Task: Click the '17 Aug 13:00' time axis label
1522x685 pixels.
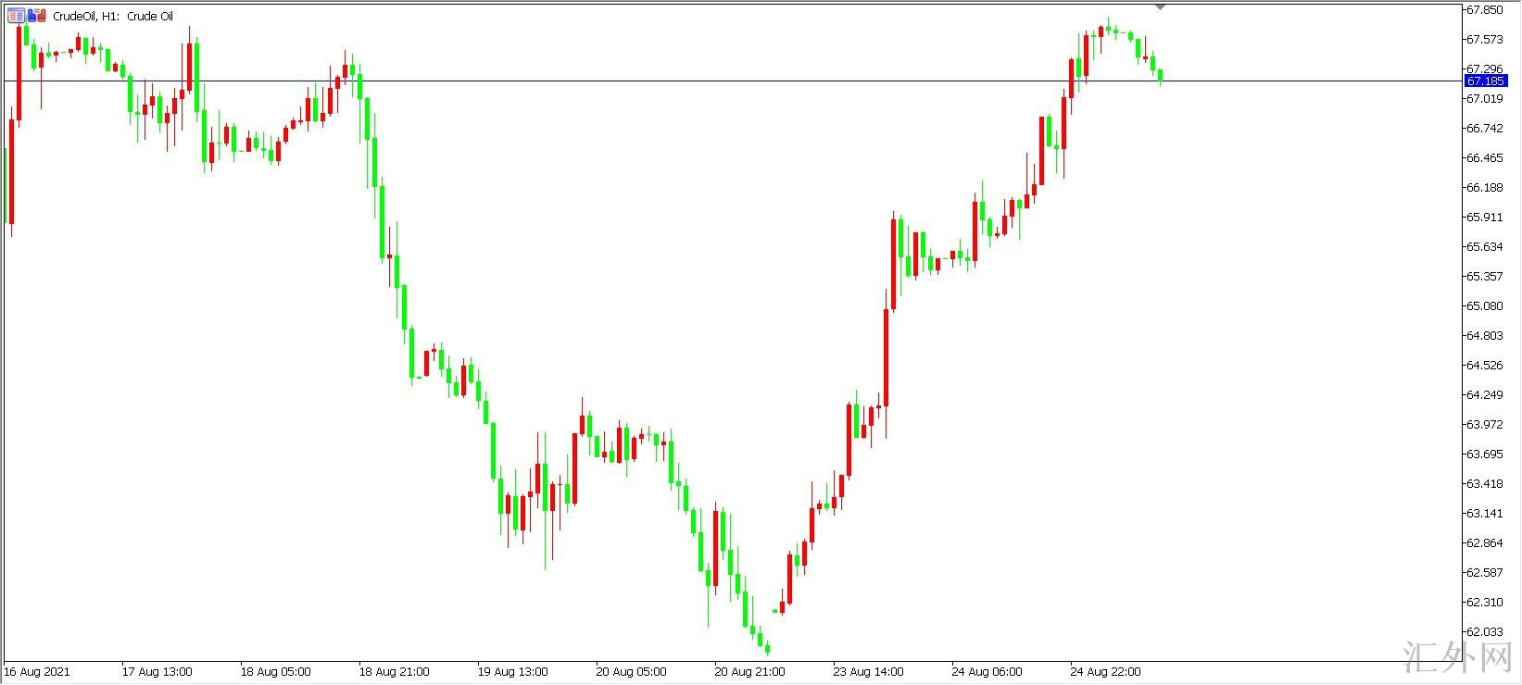Action: 157,671
